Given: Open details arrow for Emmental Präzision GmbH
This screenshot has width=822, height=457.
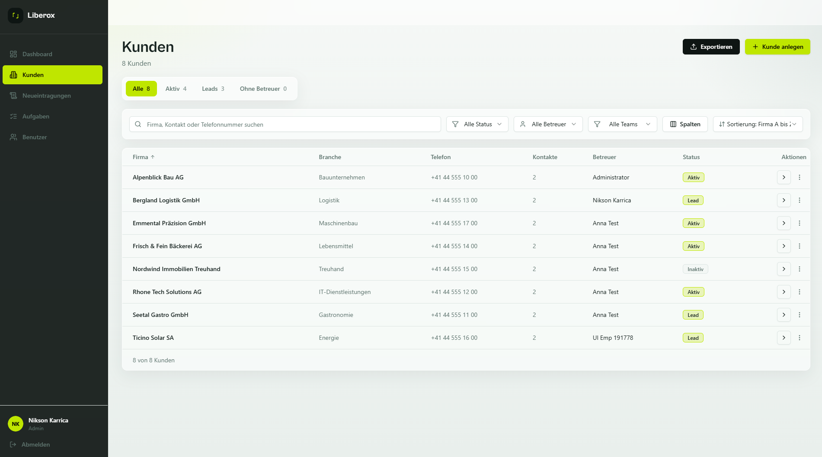Looking at the screenshot, I should [x=784, y=223].
